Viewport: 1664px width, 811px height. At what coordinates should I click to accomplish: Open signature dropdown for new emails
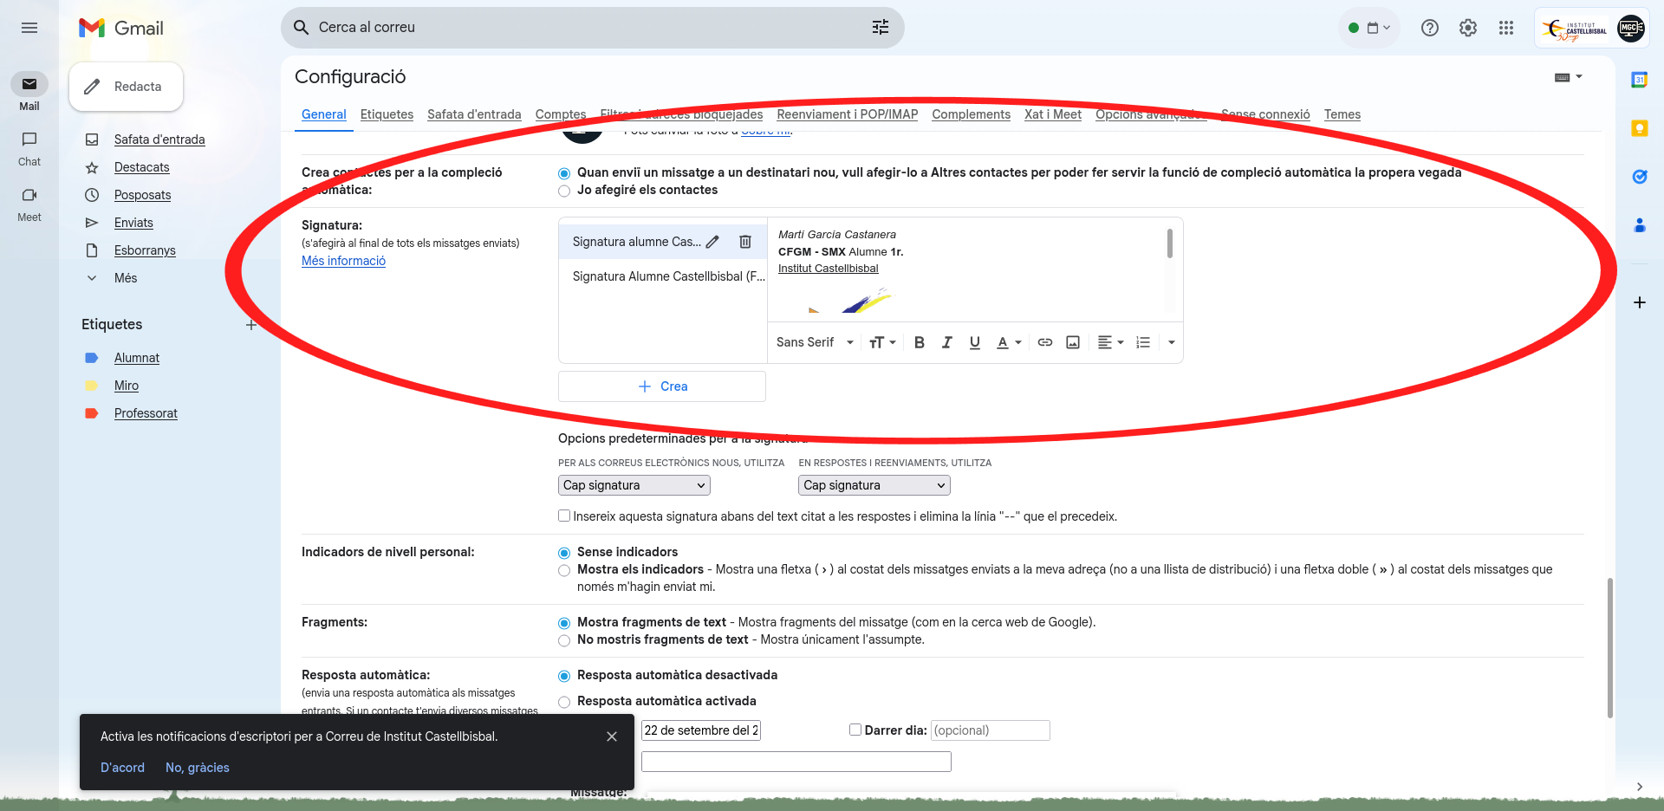point(634,485)
